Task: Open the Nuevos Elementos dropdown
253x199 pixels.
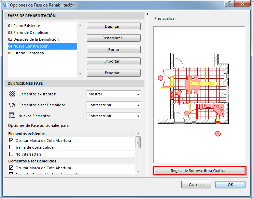Action: 114,116
